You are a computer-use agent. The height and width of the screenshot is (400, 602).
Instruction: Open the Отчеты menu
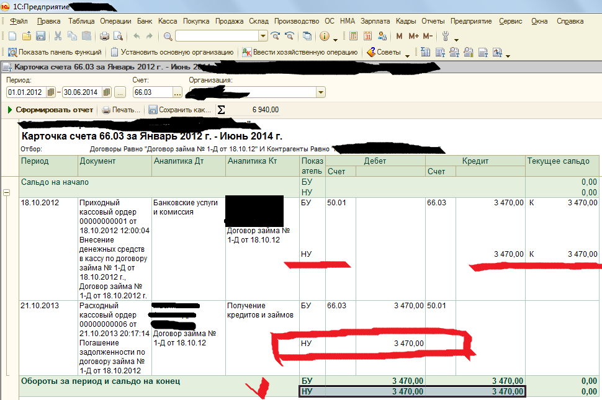[432, 21]
